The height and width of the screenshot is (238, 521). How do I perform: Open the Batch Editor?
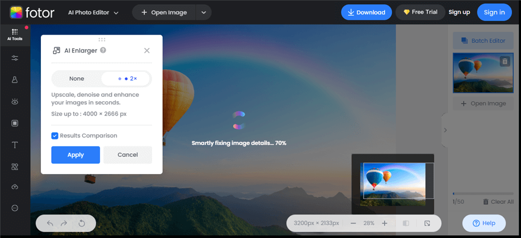coord(483,41)
